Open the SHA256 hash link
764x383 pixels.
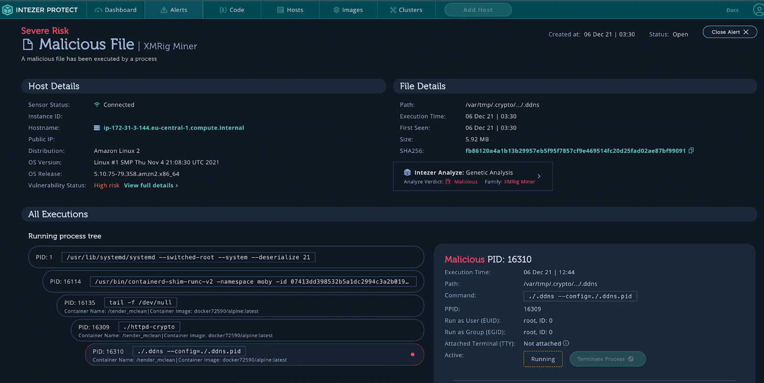pos(575,151)
